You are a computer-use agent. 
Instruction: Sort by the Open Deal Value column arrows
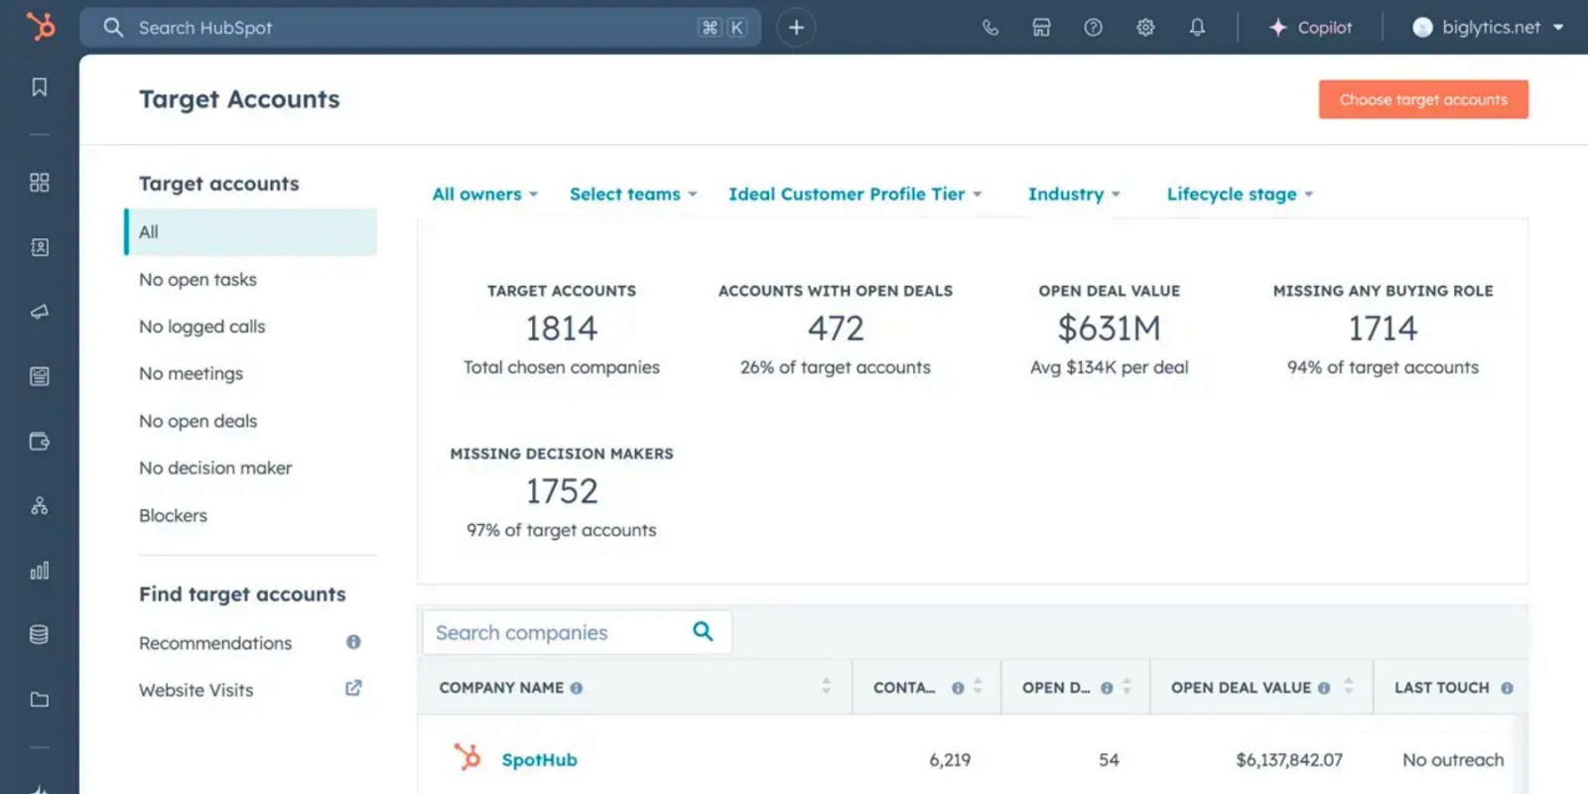click(1348, 686)
